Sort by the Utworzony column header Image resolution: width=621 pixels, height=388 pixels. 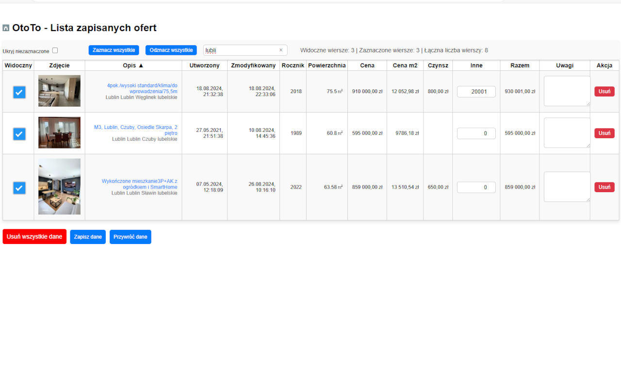click(x=204, y=65)
